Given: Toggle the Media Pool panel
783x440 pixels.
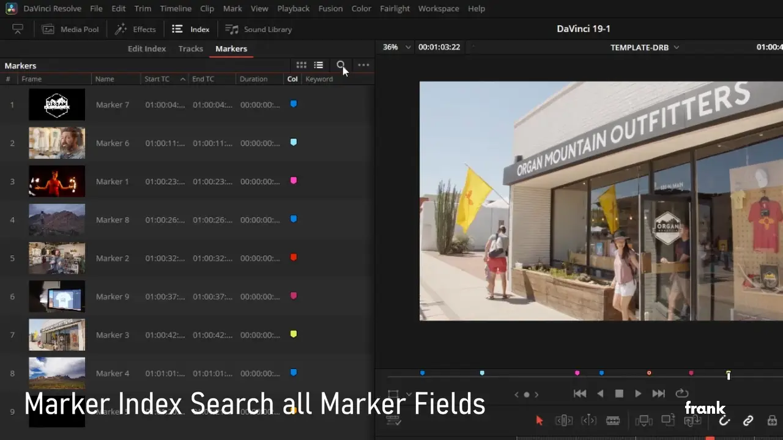Looking at the screenshot, I should point(70,29).
